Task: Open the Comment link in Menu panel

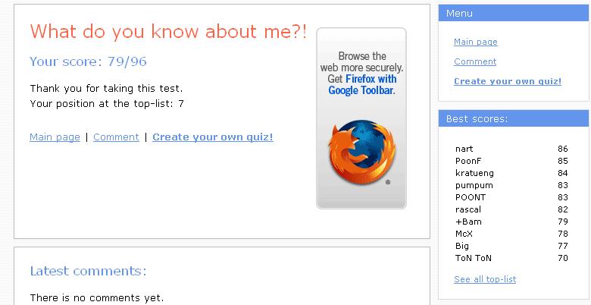Action: [475, 61]
